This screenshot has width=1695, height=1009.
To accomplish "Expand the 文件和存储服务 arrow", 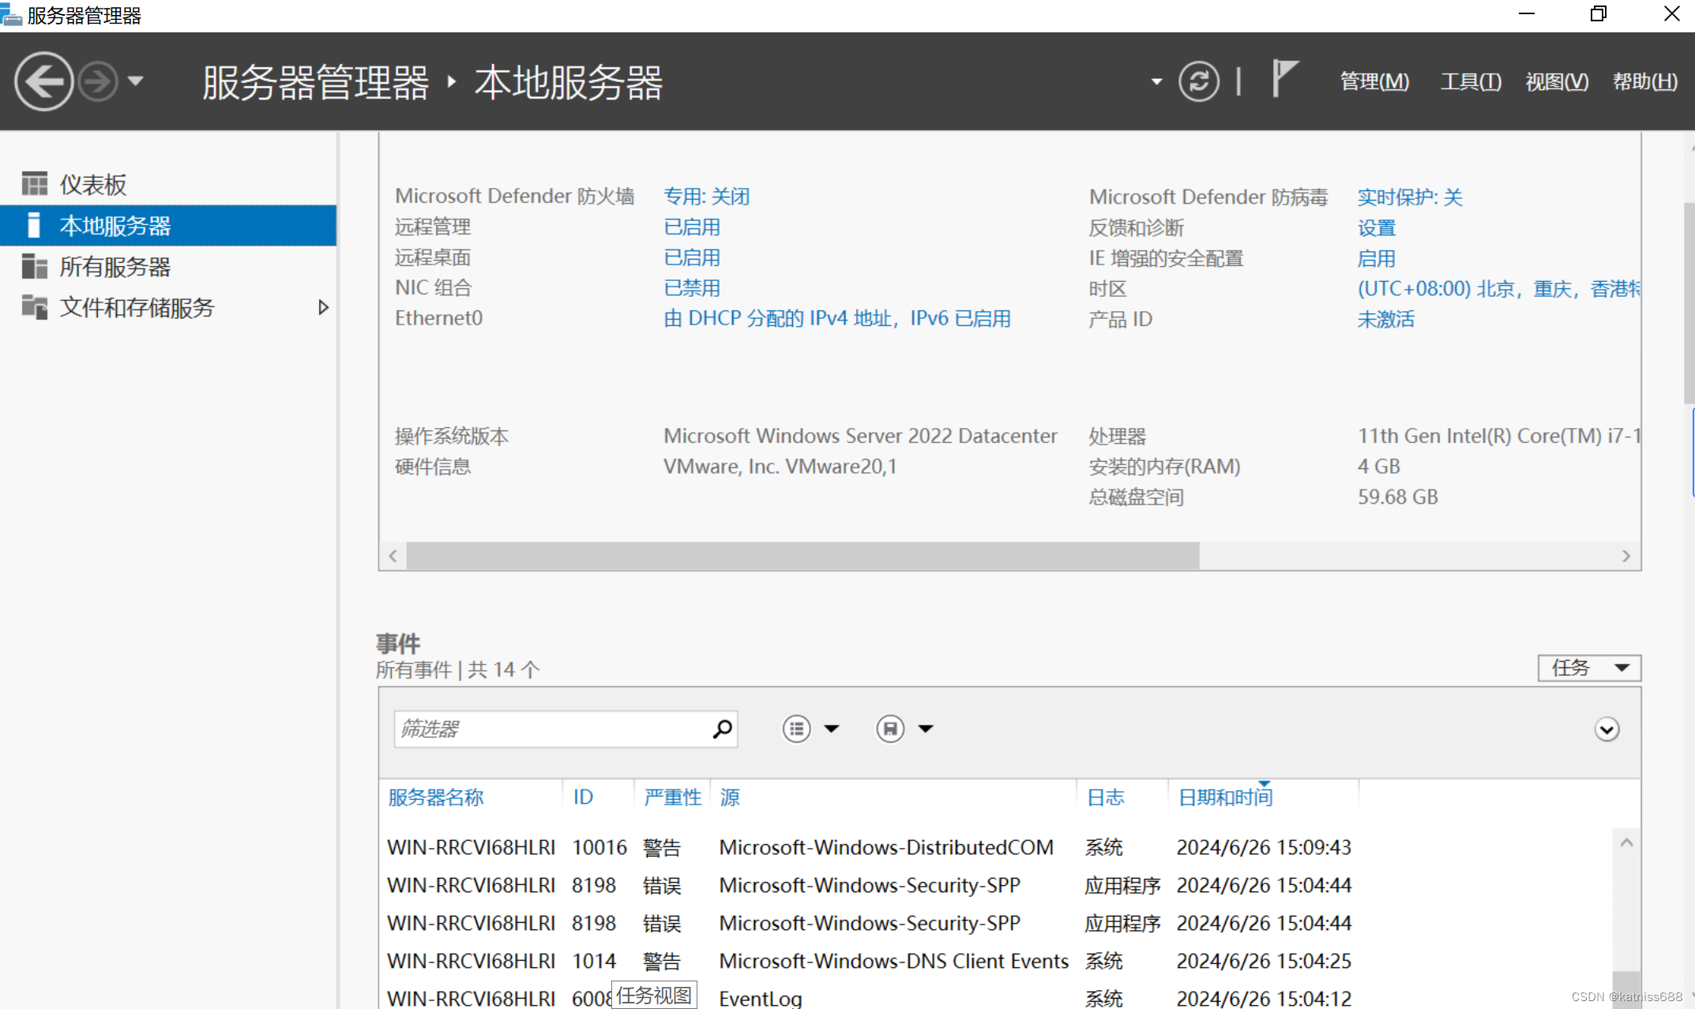I will coord(323,307).
